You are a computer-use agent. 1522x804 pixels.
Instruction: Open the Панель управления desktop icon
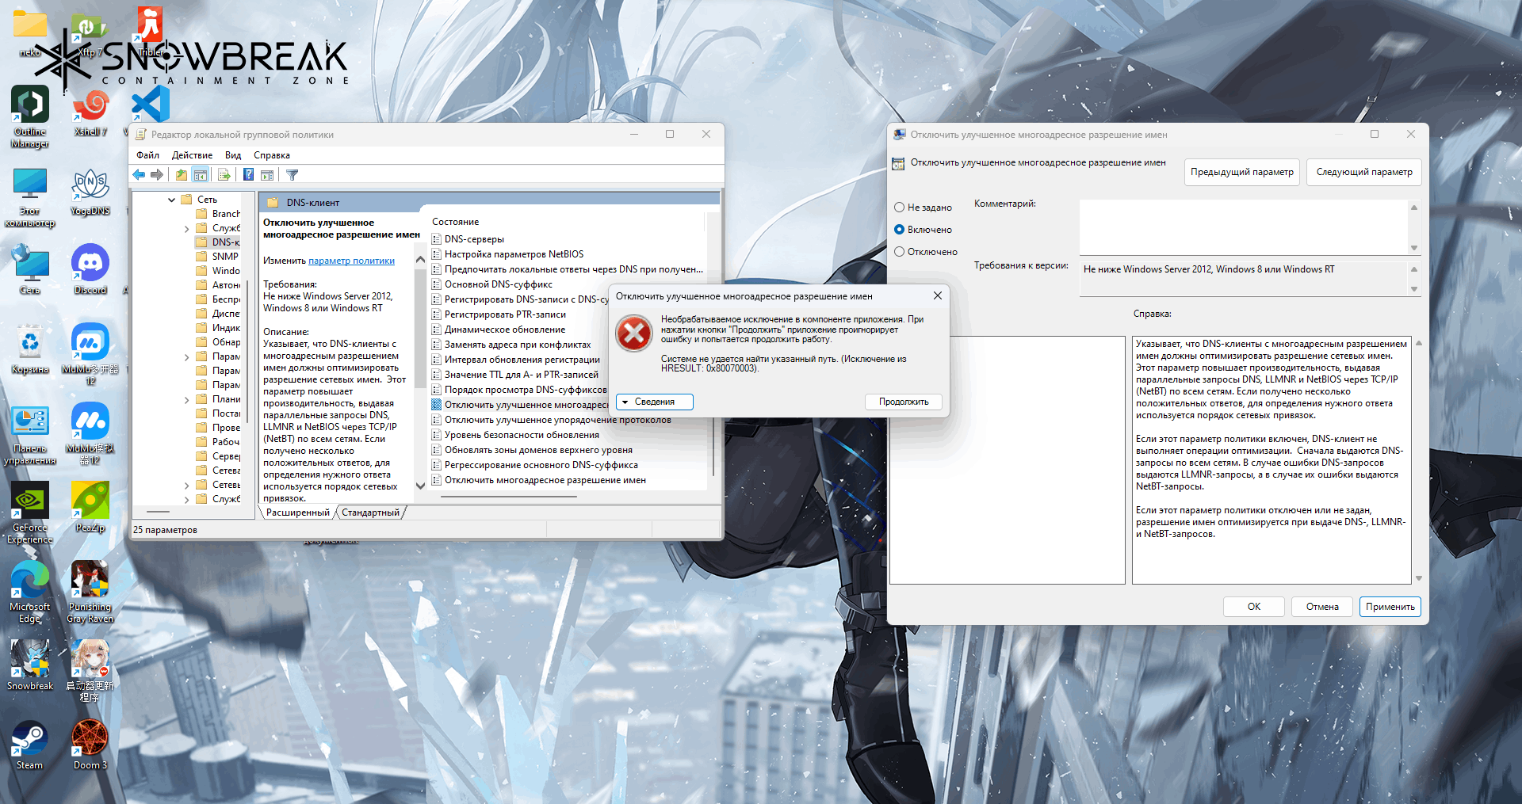point(30,434)
